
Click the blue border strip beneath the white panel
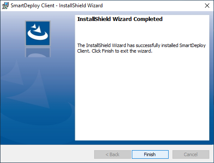click(142, 142)
